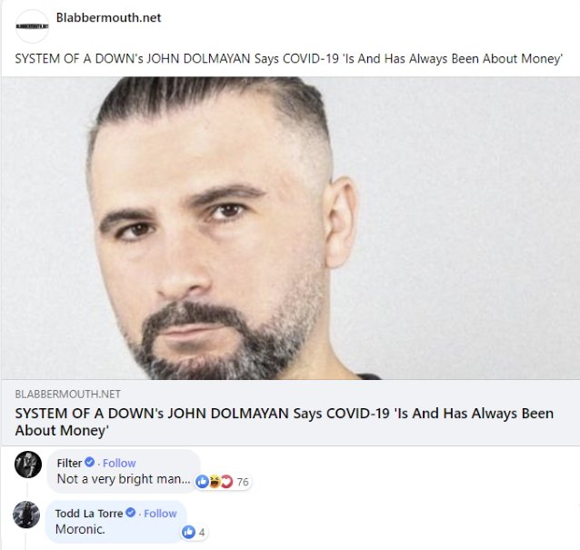Follow the Filter page
This screenshot has height=550, width=580.
119,463
